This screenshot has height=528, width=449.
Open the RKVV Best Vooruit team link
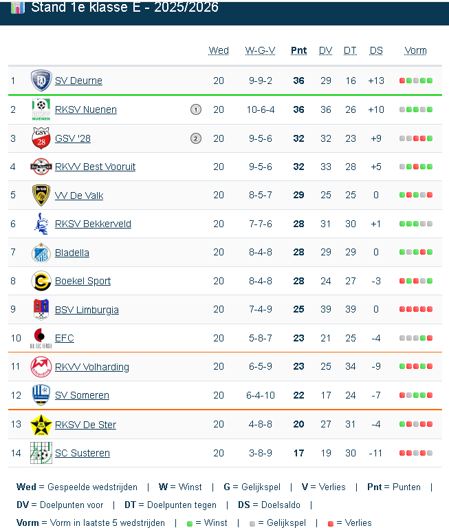click(95, 167)
